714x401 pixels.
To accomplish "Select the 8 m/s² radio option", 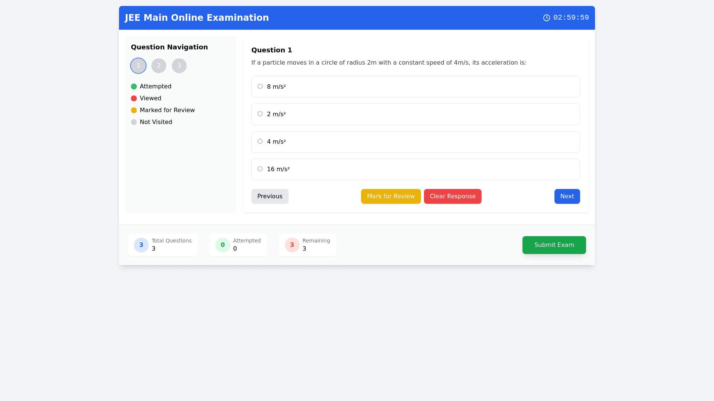I will pyautogui.click(x=260, y=87).
